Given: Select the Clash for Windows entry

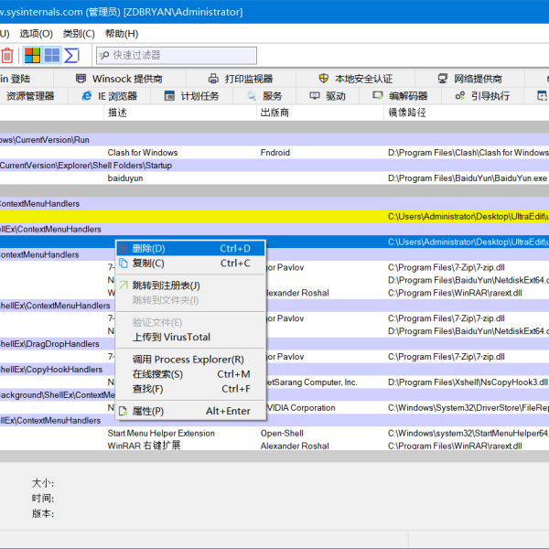Looking at the screenshot, I should [143, 153].
